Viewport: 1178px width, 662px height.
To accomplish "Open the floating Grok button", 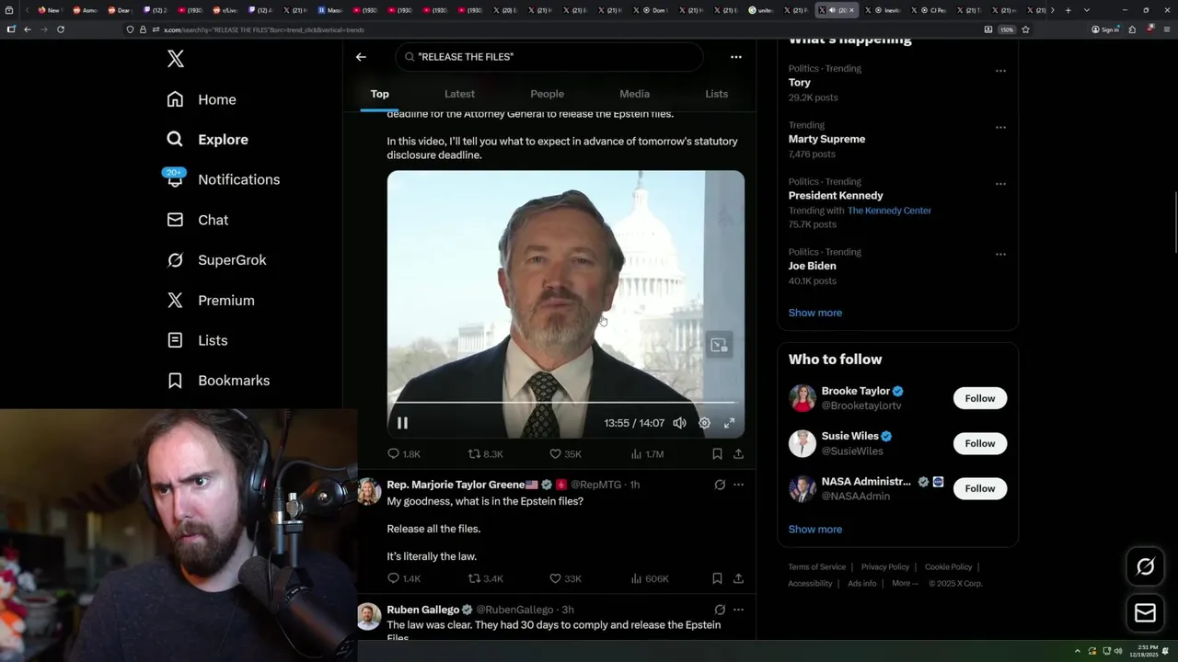I will tap(1145, 567).
